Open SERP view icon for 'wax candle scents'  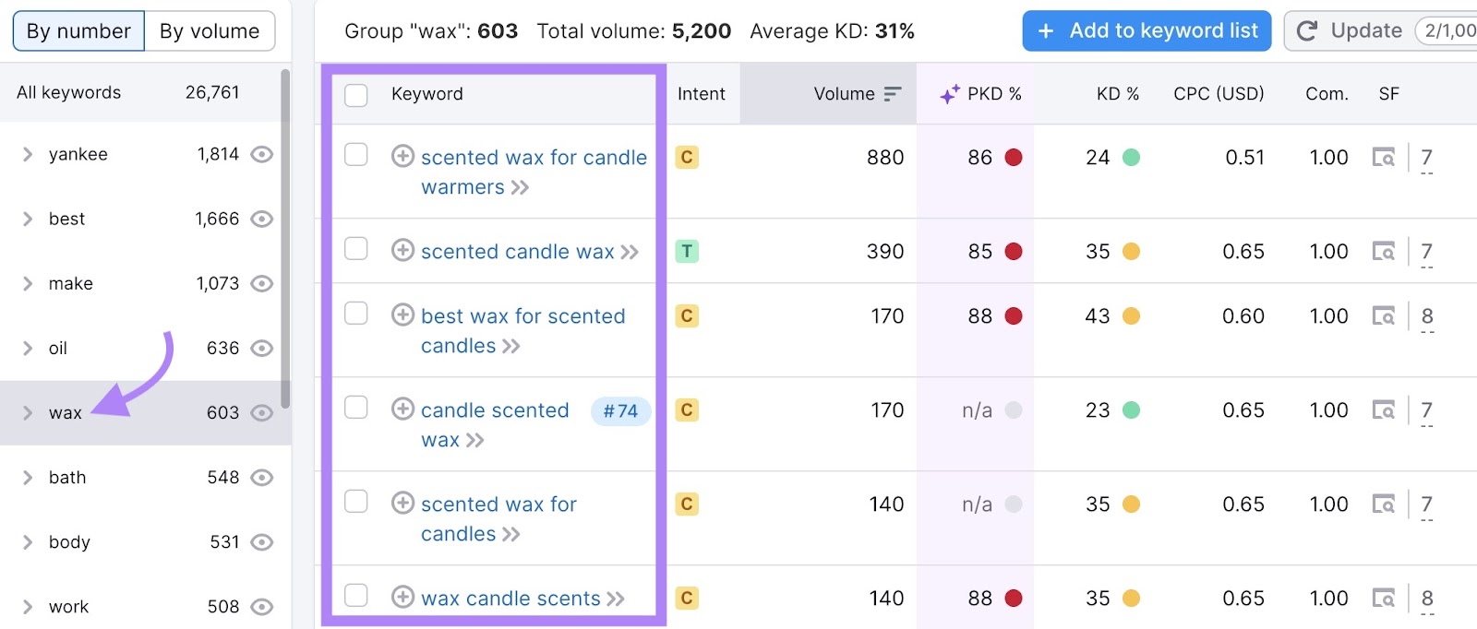click(x=1383, y=599)
